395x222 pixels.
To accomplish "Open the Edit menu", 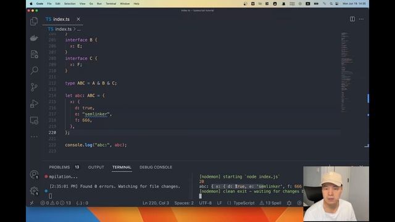I will pos(57,4).
